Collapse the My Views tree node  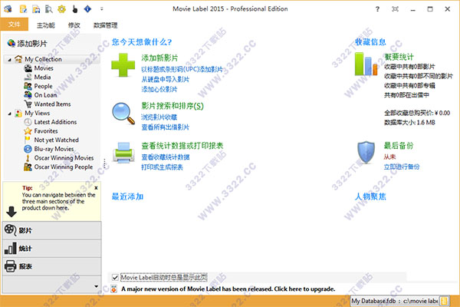click(x=9, y=114)
